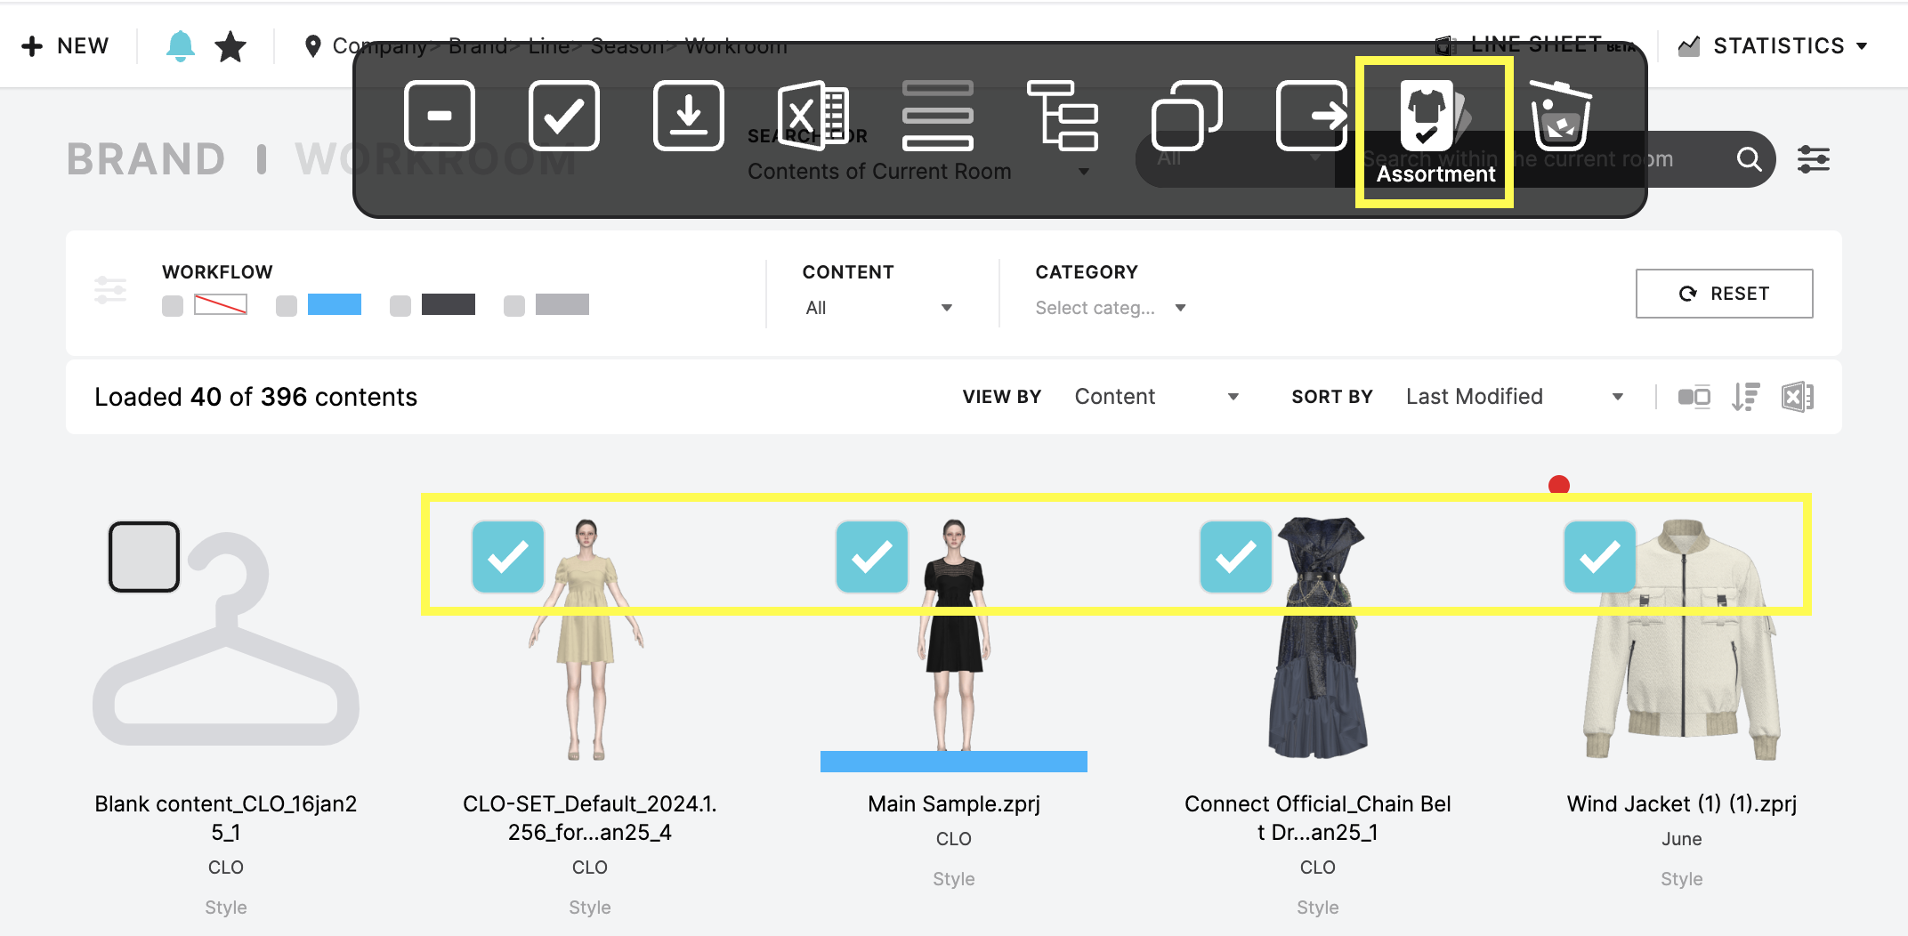Click the RESET button
This screenshot has width=1908, height=936.
[x=1724, y=294]
